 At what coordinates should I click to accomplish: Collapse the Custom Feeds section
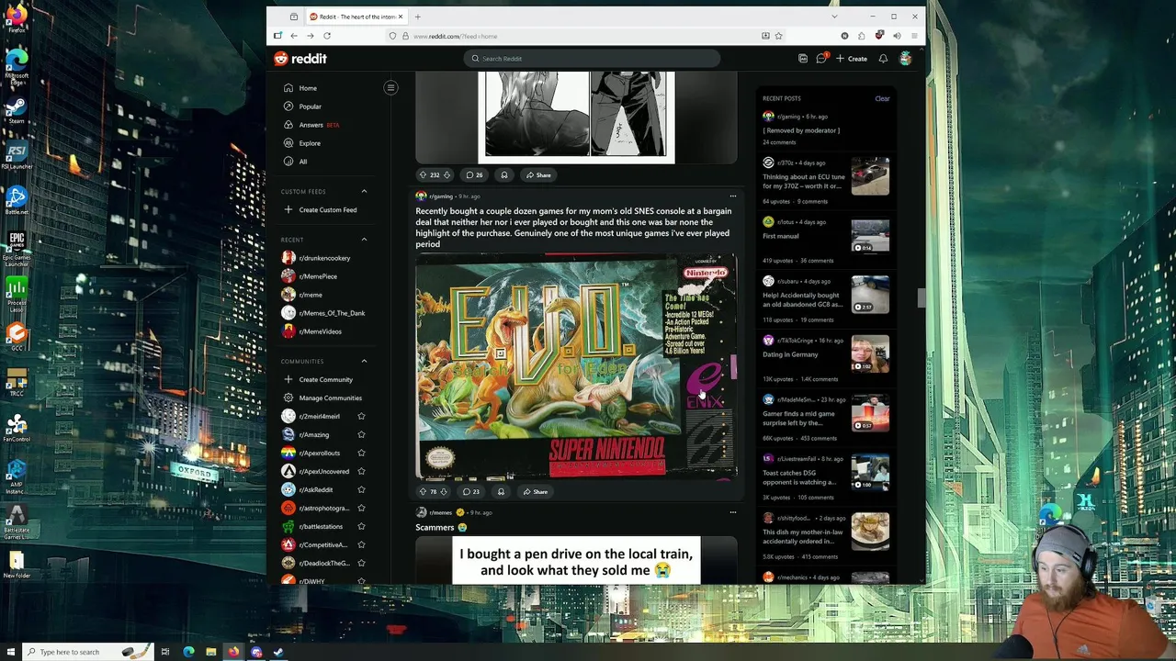pos(364,191)
